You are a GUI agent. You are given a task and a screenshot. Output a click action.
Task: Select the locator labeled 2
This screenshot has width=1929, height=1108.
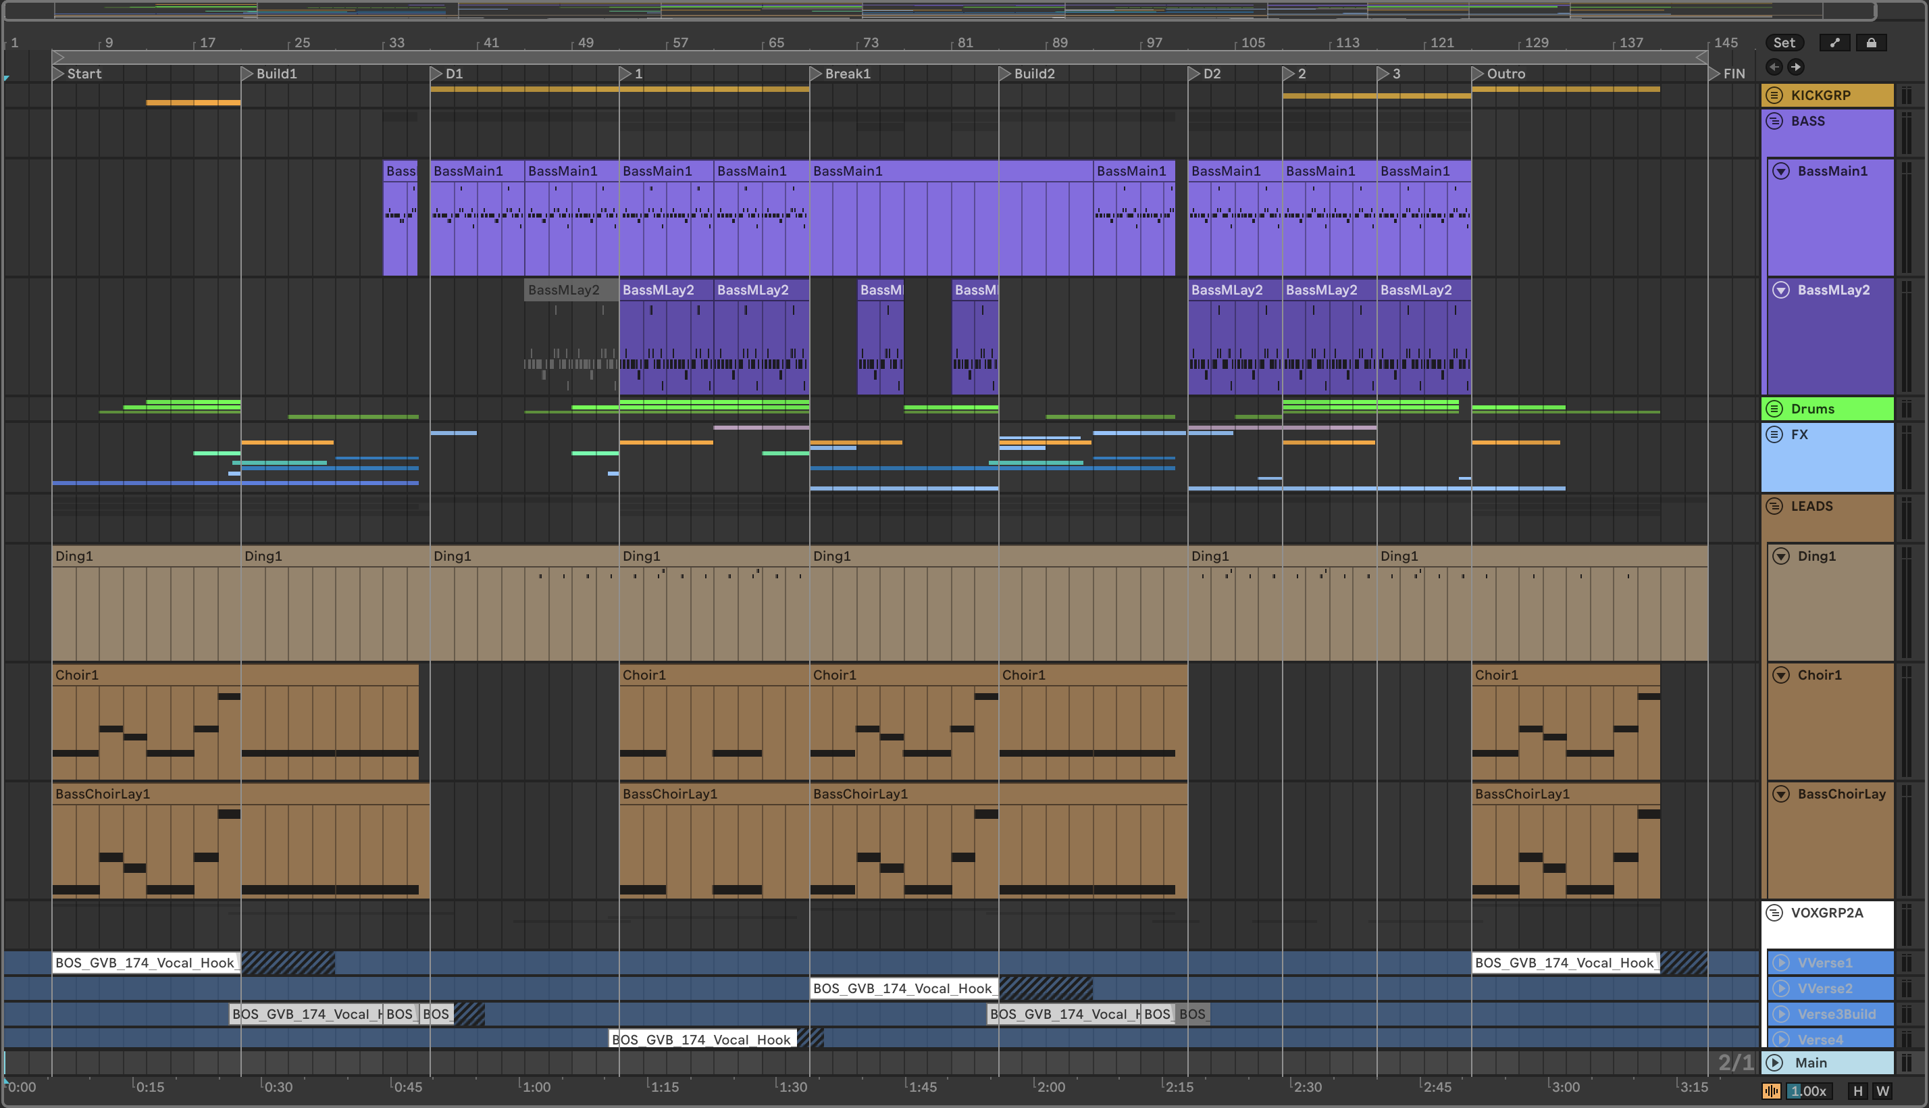1295,74
